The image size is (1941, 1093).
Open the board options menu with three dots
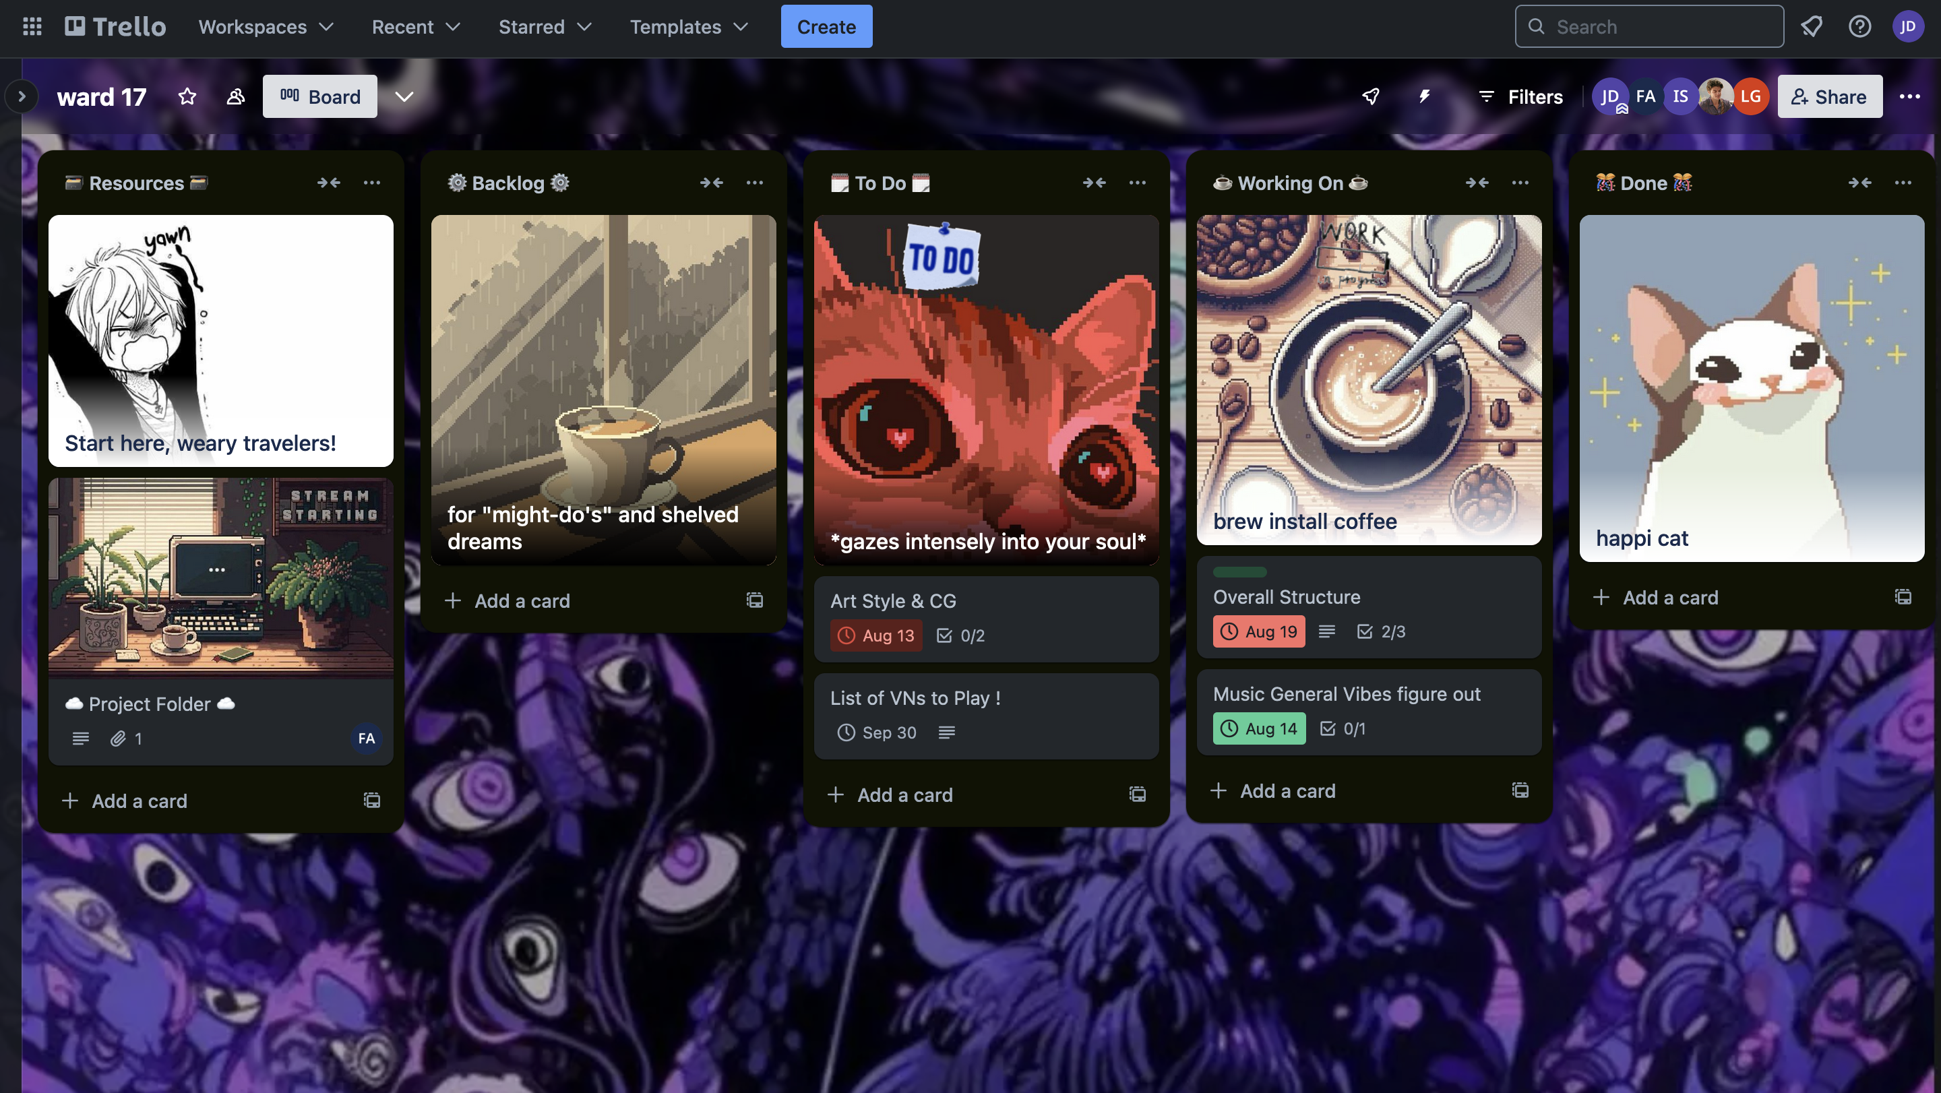point(1911,96)
